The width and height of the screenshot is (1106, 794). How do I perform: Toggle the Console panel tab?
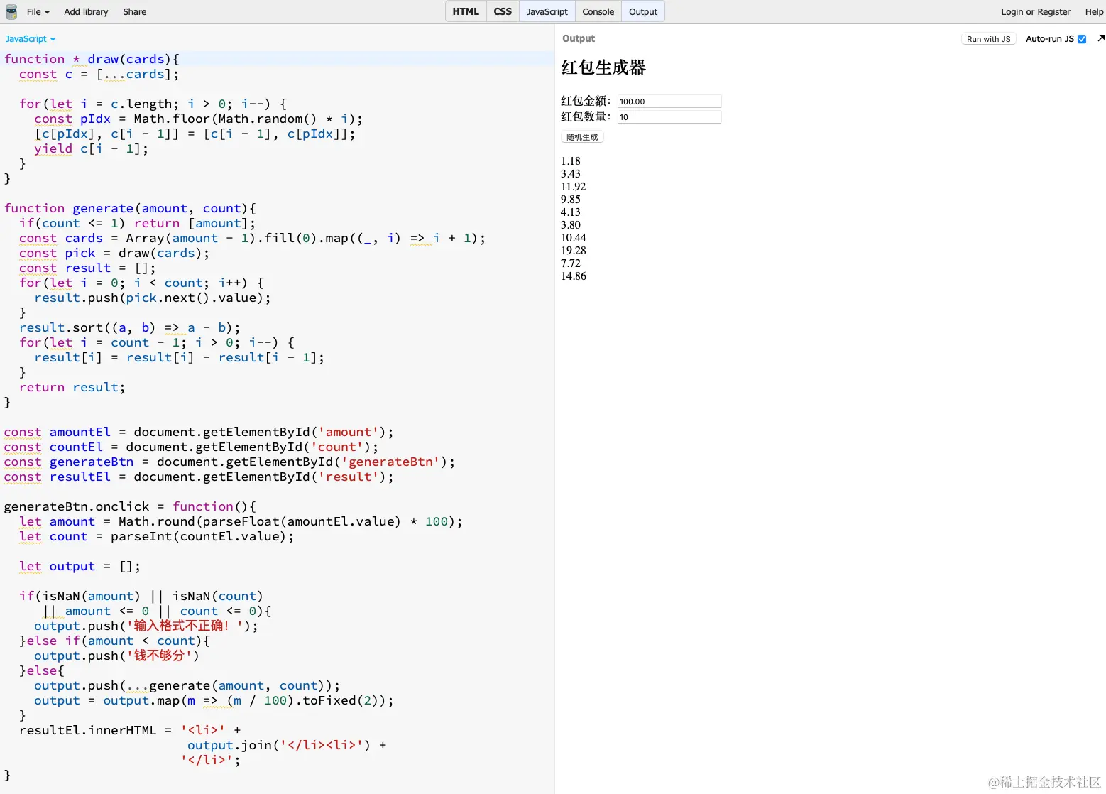pyautogui.click(x=598, y=11)
